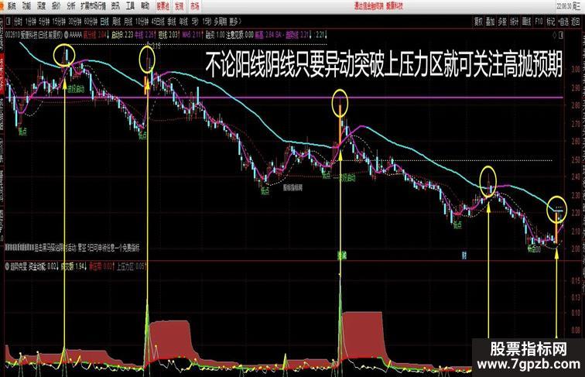Open the 帮助 menu
The height and width of the screenshot is (377, 585).
click(145, 6)
